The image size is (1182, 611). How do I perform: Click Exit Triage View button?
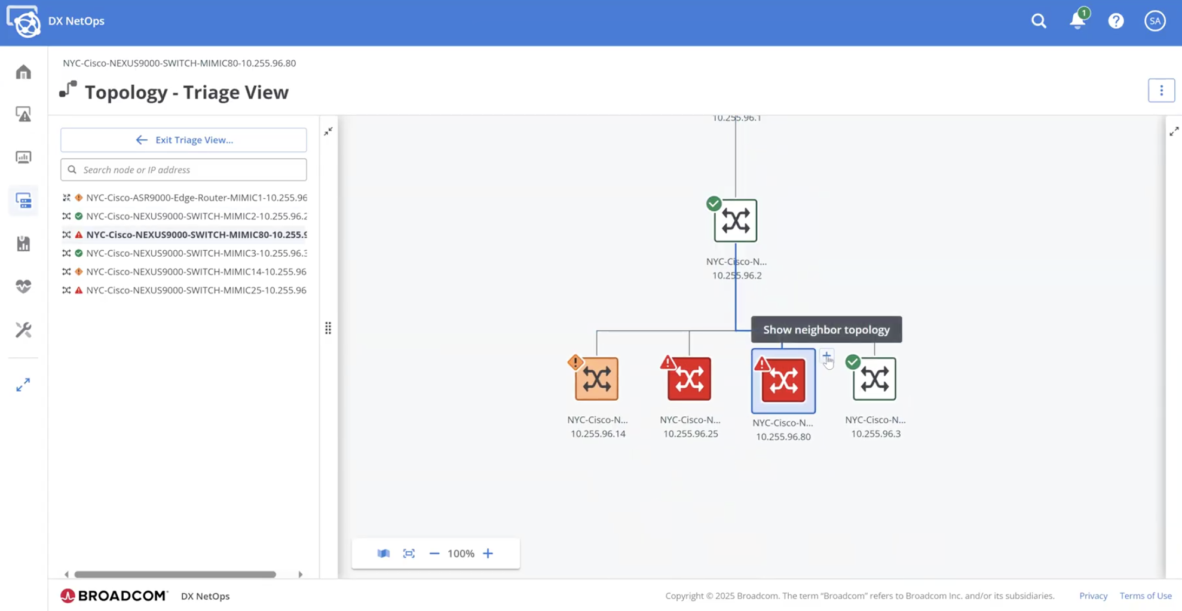(x=183, y=140)
